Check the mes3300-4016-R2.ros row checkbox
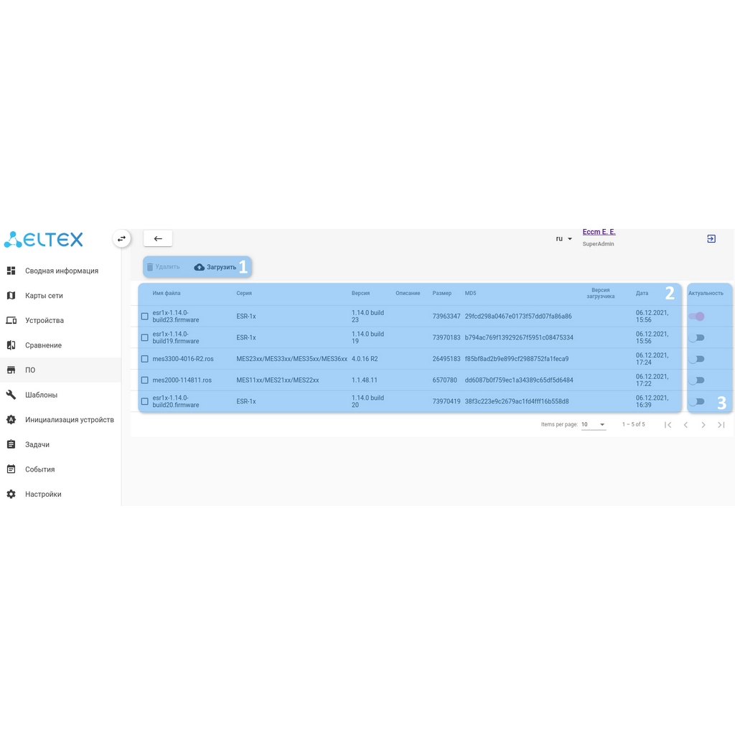Screen dimensions: 735x735 pos(145,359)
